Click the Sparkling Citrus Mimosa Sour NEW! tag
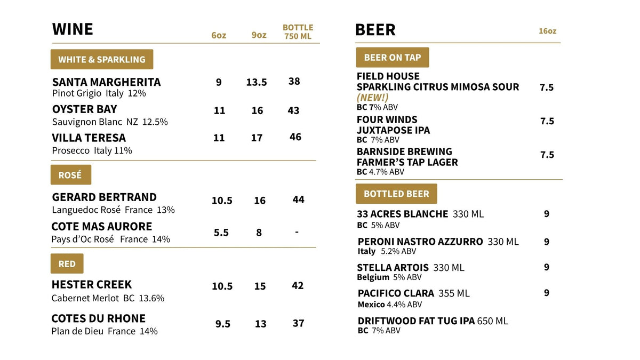 pyautogui.click(x=372, y=98)
